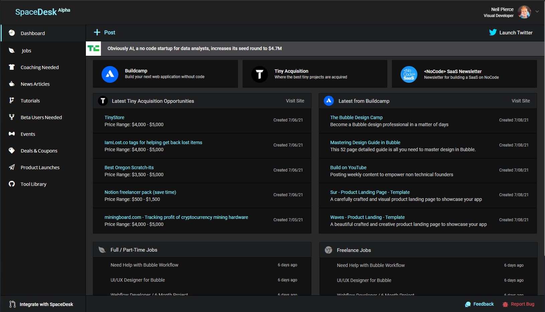Click the Beta Users Needed fork icon
This screenshot has width=545, height=312.
click(x=12, y=117)
